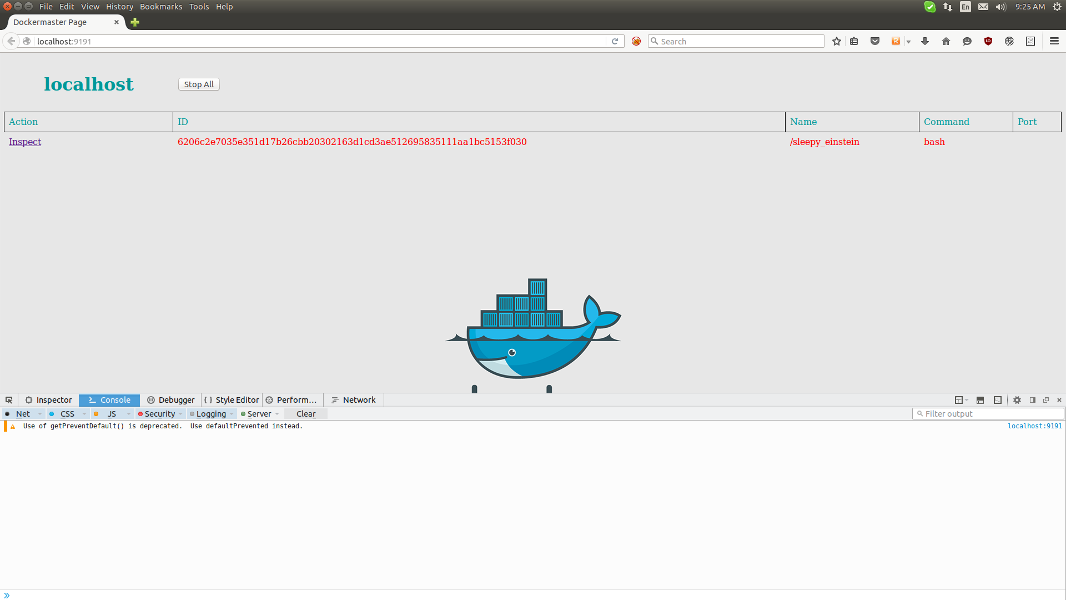Click the Pocket save icon
The width and height of the screenshot is (1066, 600).
coord(875,41)
